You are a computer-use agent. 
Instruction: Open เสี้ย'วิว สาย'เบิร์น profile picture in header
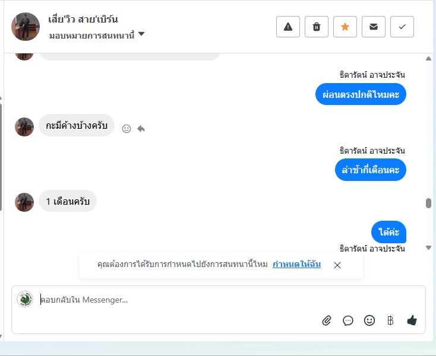(26, 27)
